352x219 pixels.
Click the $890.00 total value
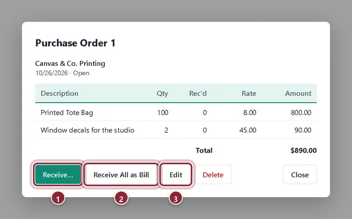coord(304,150)
